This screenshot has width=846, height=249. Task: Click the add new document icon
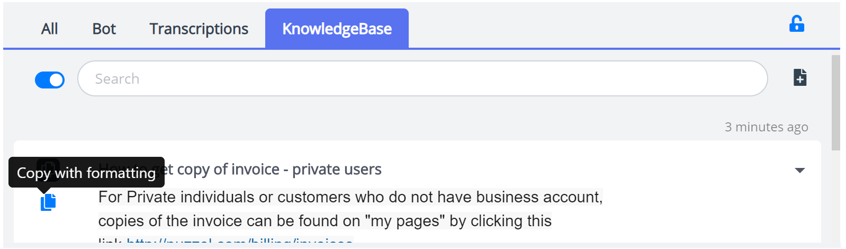(800, 77)
